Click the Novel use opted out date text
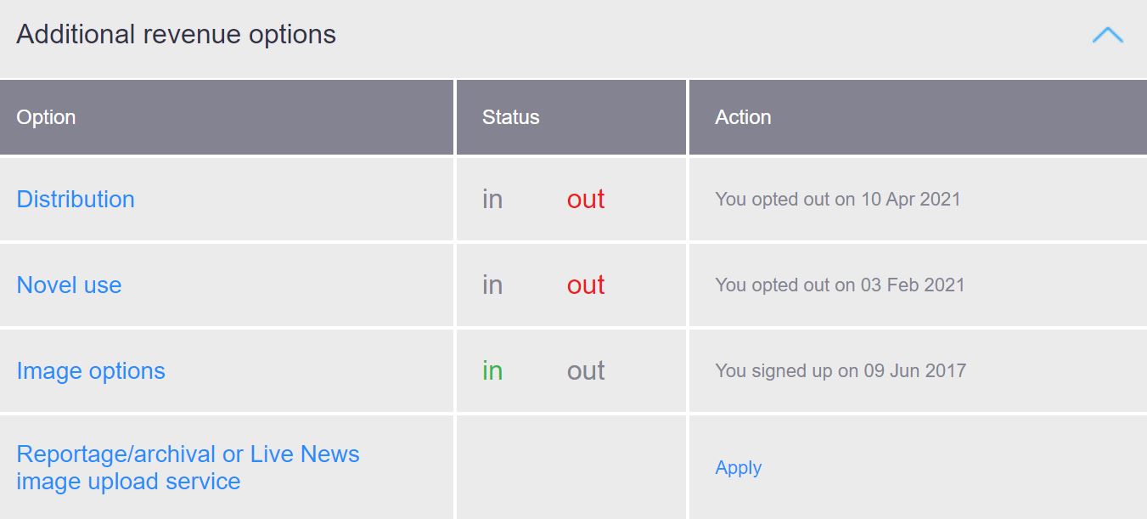This screenshot has width=1147, height=519. [840, 285]
